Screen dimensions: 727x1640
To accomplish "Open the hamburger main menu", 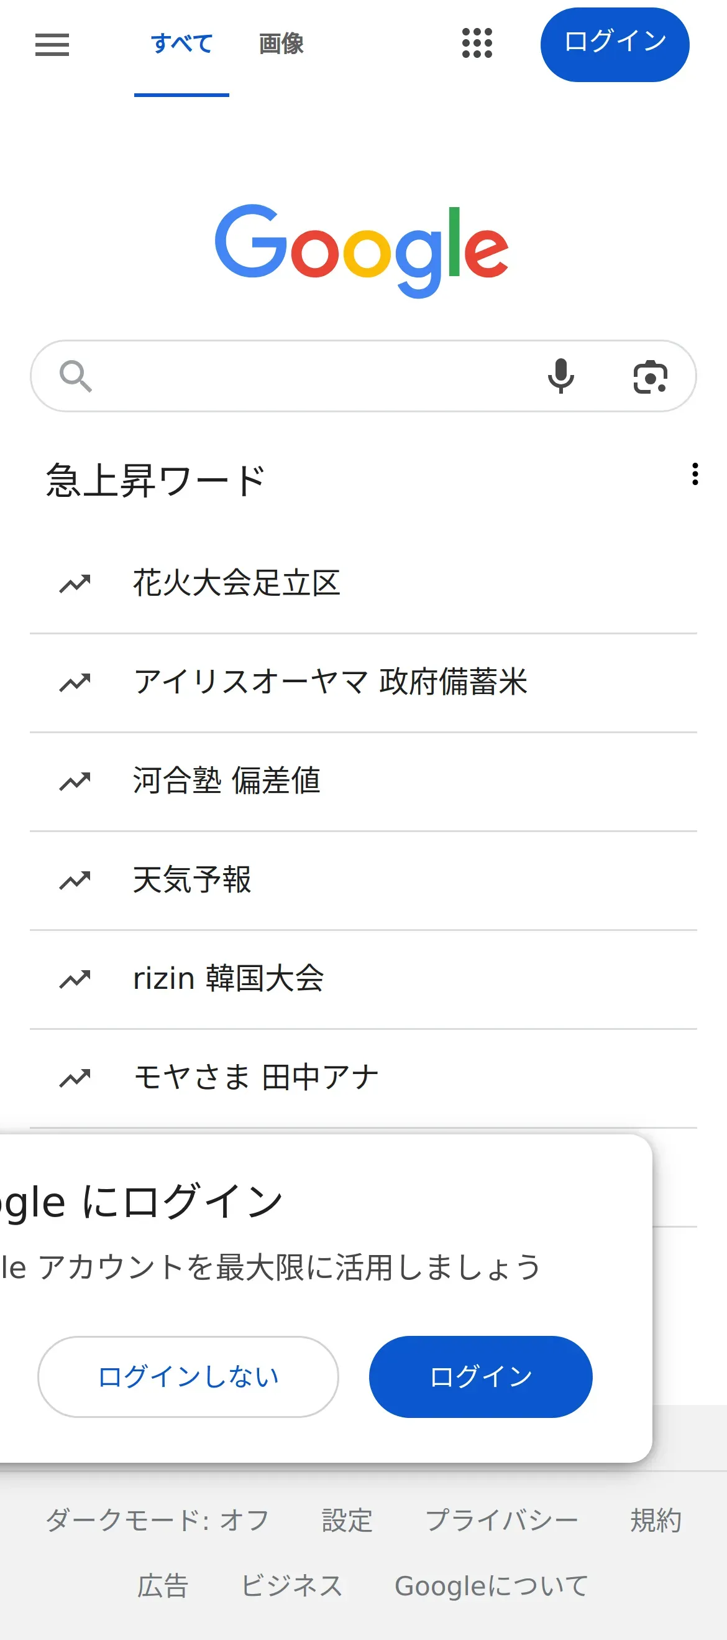I will click(x=52, y=45).
